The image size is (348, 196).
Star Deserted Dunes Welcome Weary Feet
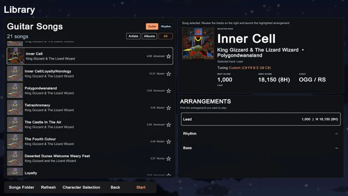pyautogui.click(x=169, y=159)
